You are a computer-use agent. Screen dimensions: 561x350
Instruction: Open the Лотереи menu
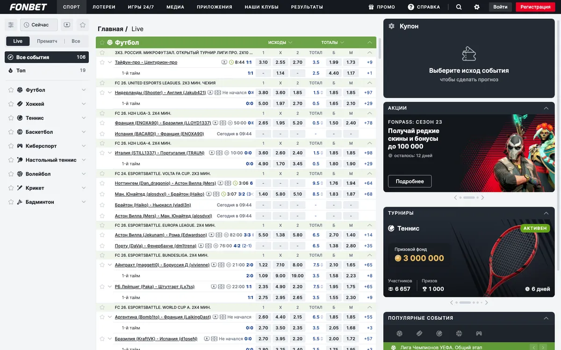104,7
